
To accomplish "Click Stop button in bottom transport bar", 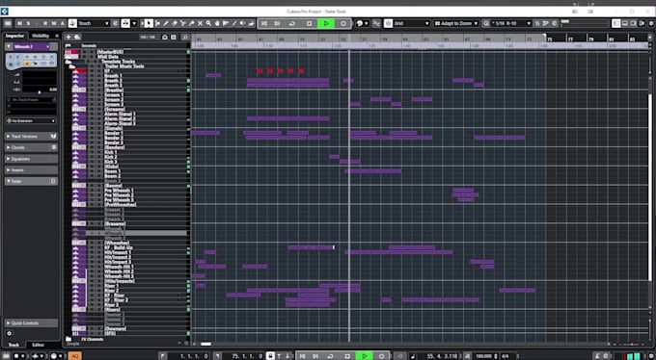I will (x=347, y=356).
